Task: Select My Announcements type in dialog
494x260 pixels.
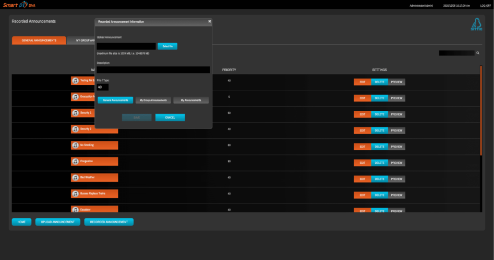Action: [191, 100]
